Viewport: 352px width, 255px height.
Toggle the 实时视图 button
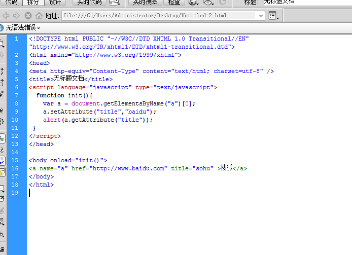145,2
